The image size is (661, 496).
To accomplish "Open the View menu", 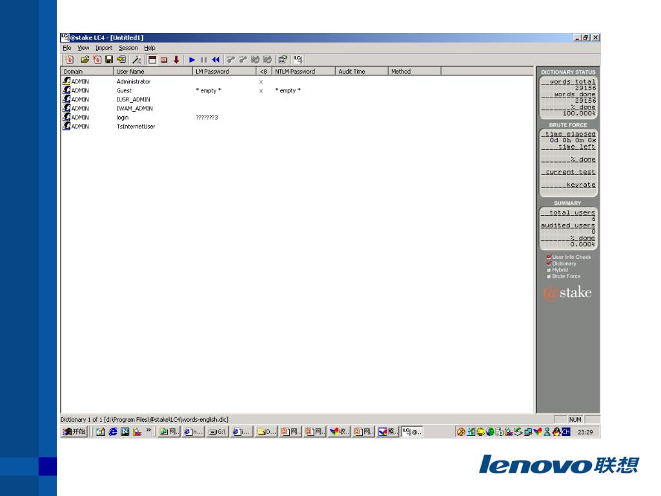I will pyautogui.click(x=83, y=48).
